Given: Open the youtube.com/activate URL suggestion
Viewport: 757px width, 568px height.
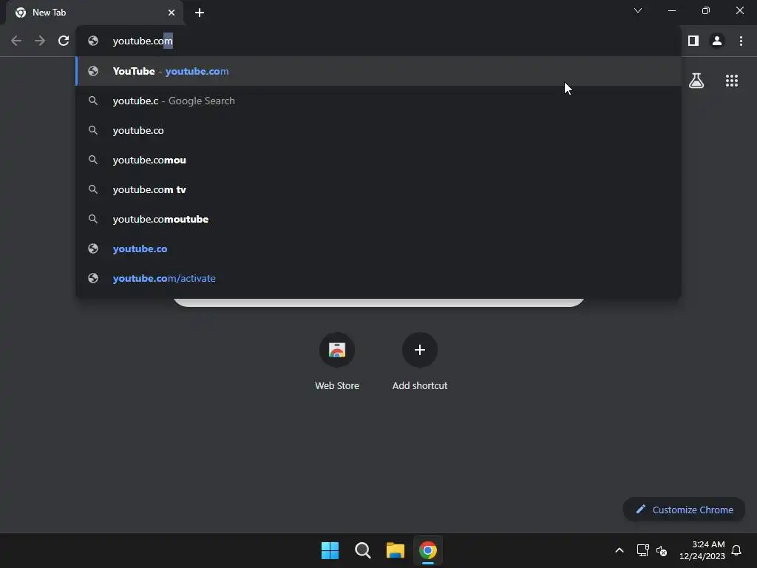Looking at the screenshot, I should [379, 278].
